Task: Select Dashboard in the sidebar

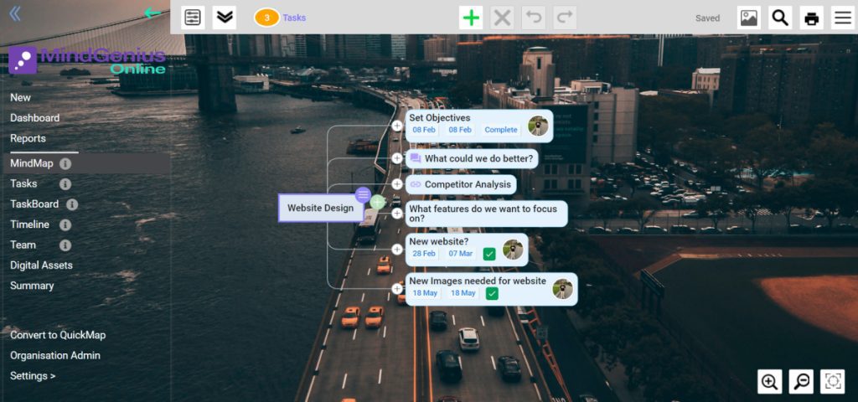Action: coord(34,118)
